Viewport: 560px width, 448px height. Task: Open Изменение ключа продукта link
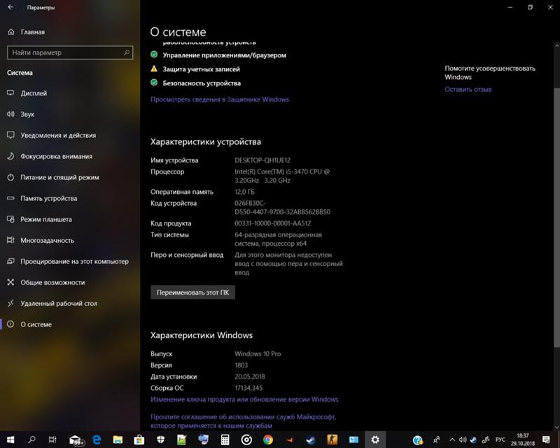(244, 399)
